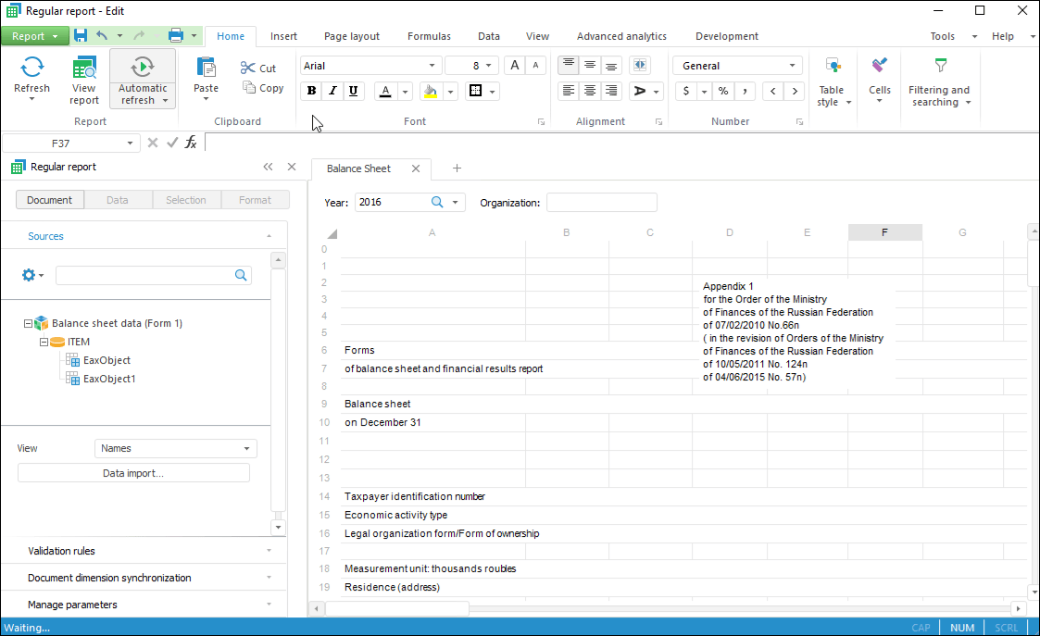
Task: Toggle Italic formatting
Action: 332,91
